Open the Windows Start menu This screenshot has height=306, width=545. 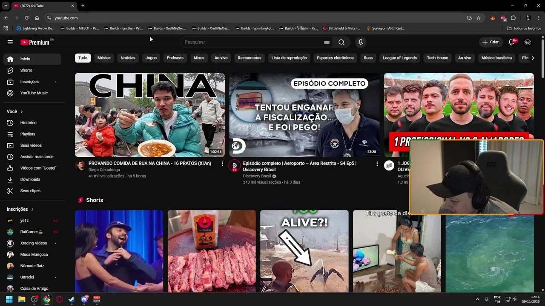9,299
